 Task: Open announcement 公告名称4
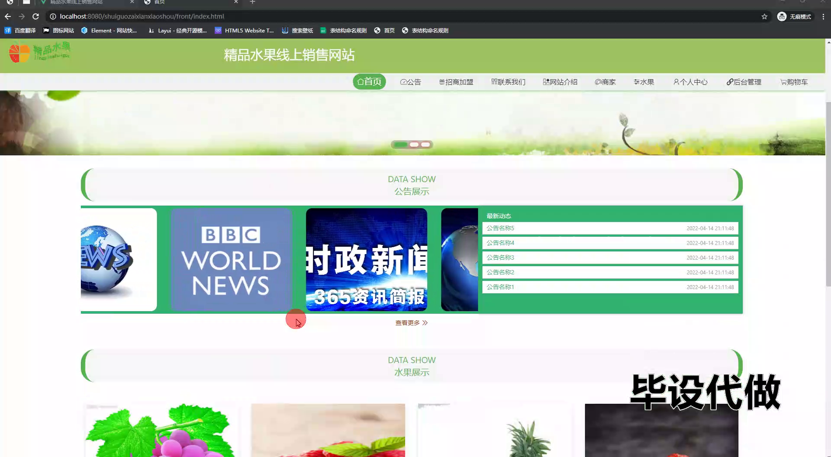(610, 243)
